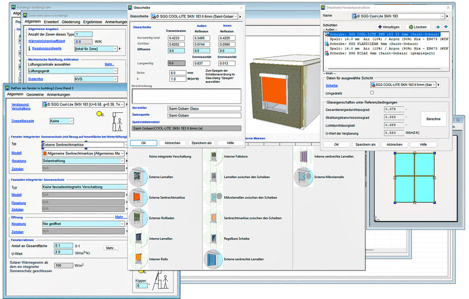
Task: Open the Verglasung/Verschattung dropdown
Action: [122, 104]
